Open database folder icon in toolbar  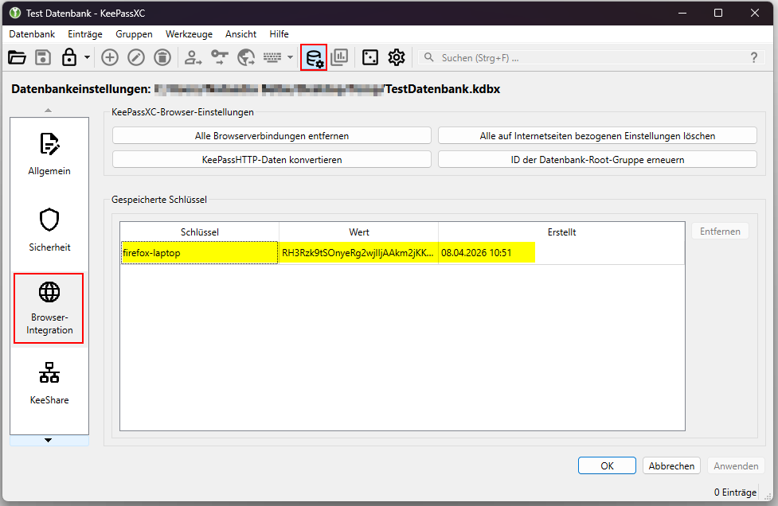17,57
